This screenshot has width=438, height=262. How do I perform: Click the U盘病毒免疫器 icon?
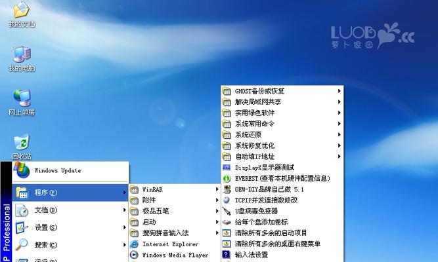pyautogui.click(x=227, y=211)
